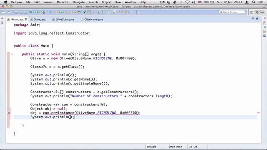Close the Main.java tab
267x150 pixels.
point(26,20)
